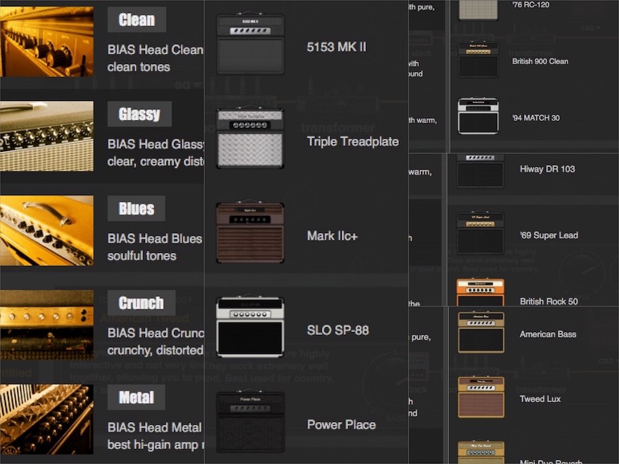The image size is (619, 464).
Task: Click the 'Hiway DR 103' text
Action: [547, 169]
